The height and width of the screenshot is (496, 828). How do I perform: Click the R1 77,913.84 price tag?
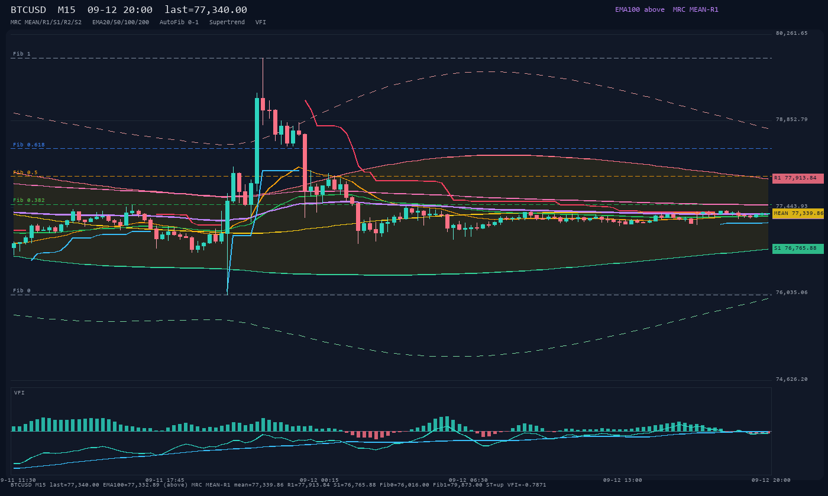[798, 178]
